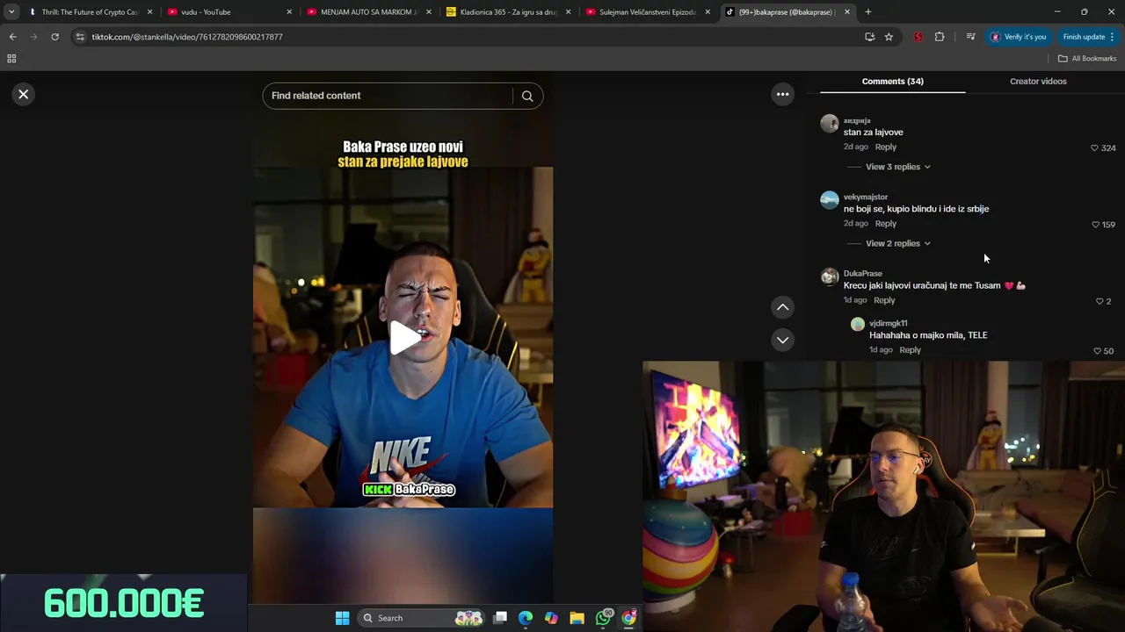The image size is (1125, 632).
Task: Open Chrome extensions puzzle icon
Action: pos(940,37)
